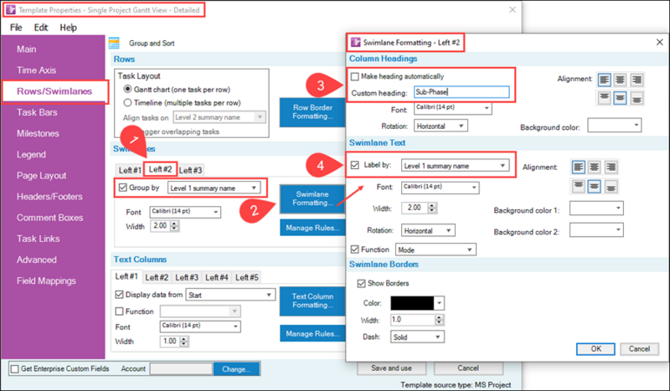
Task: Click the Swimlane Formatting dialog app icon
Action: (355, 43)
